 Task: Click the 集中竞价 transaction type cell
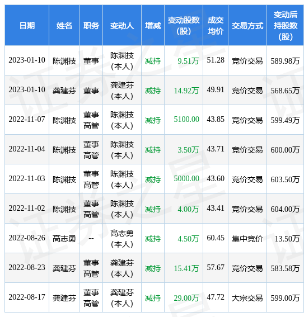tap(247, 239)
